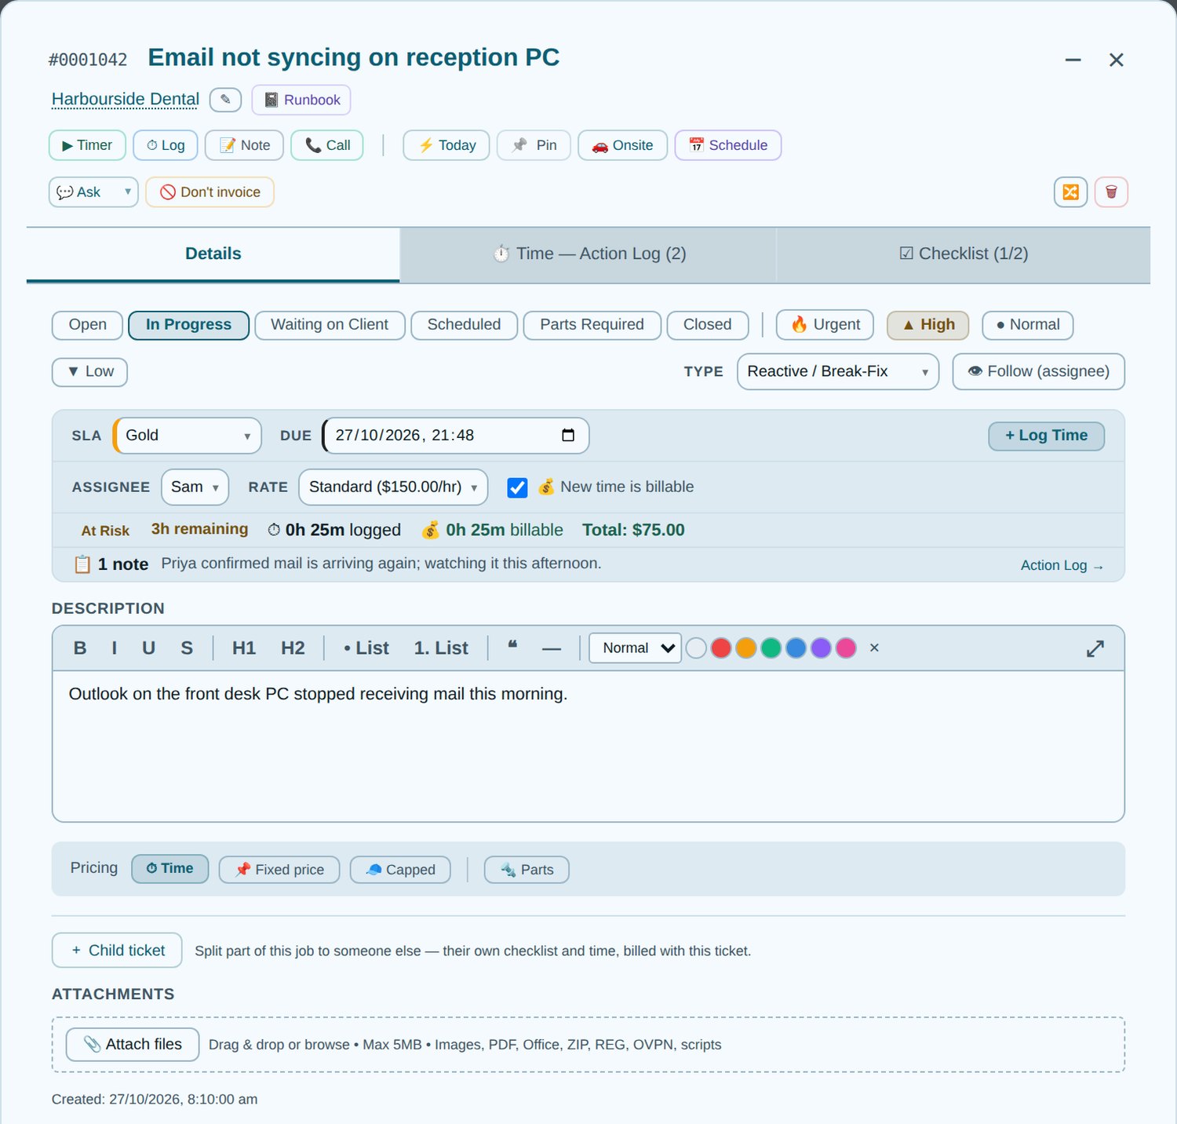Viewport: 1177px width, 1124px height.
Task: Toggle italic formatting in description toolbar
Action: pyautogui.click(x=115, y=648)
